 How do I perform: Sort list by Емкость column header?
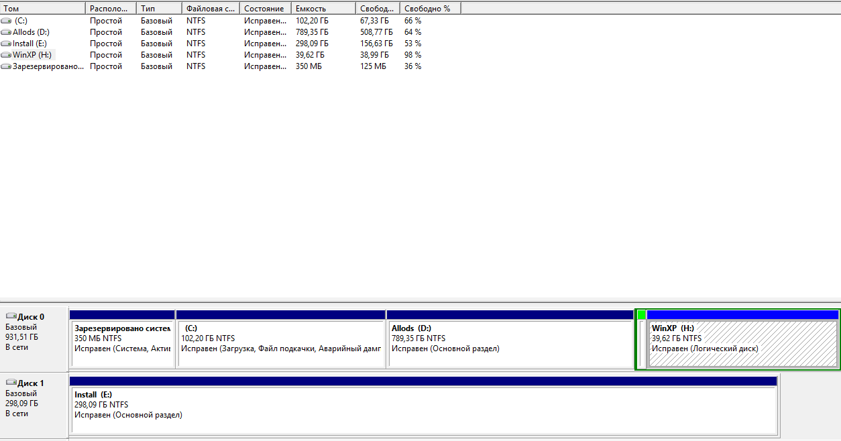(323, 9)
